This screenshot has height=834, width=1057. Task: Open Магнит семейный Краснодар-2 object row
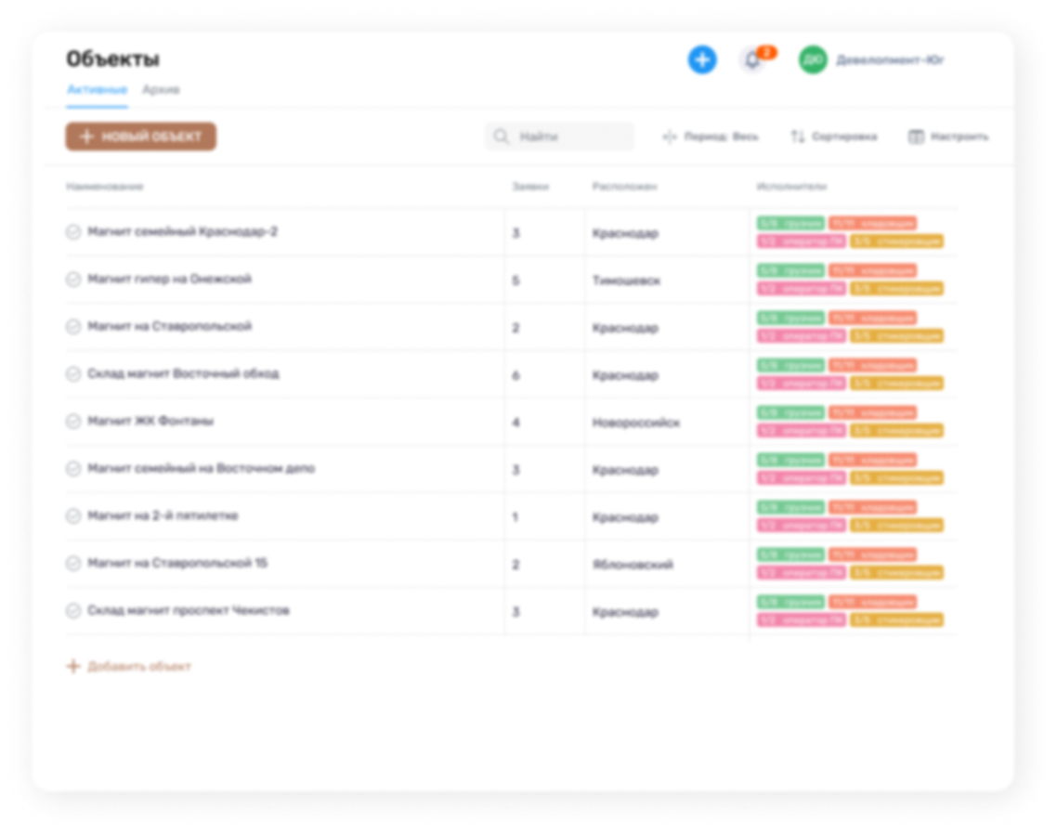183,232
